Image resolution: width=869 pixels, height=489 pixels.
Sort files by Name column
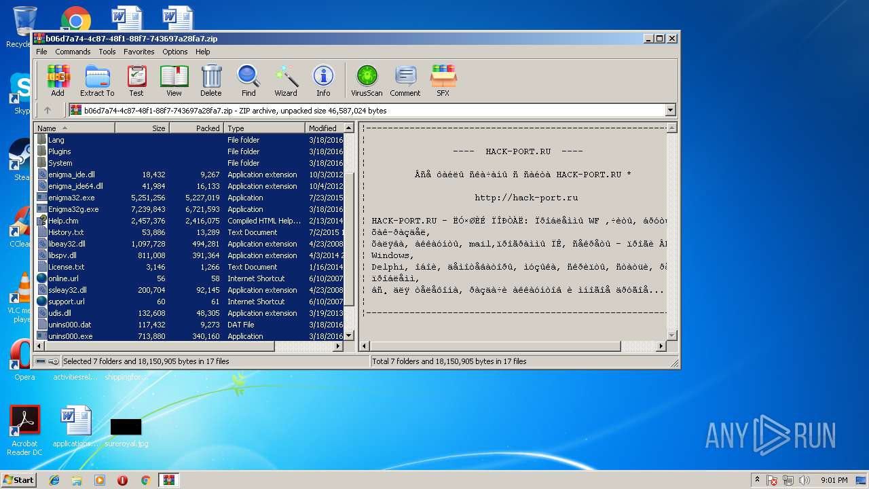point(75,128)
